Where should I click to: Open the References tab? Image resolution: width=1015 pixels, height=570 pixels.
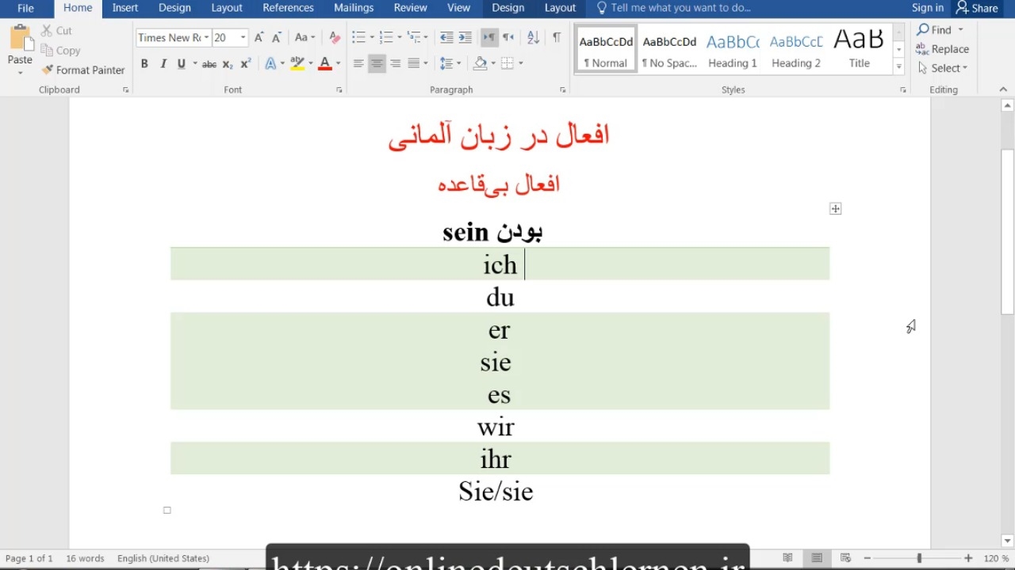coord(288,8)
